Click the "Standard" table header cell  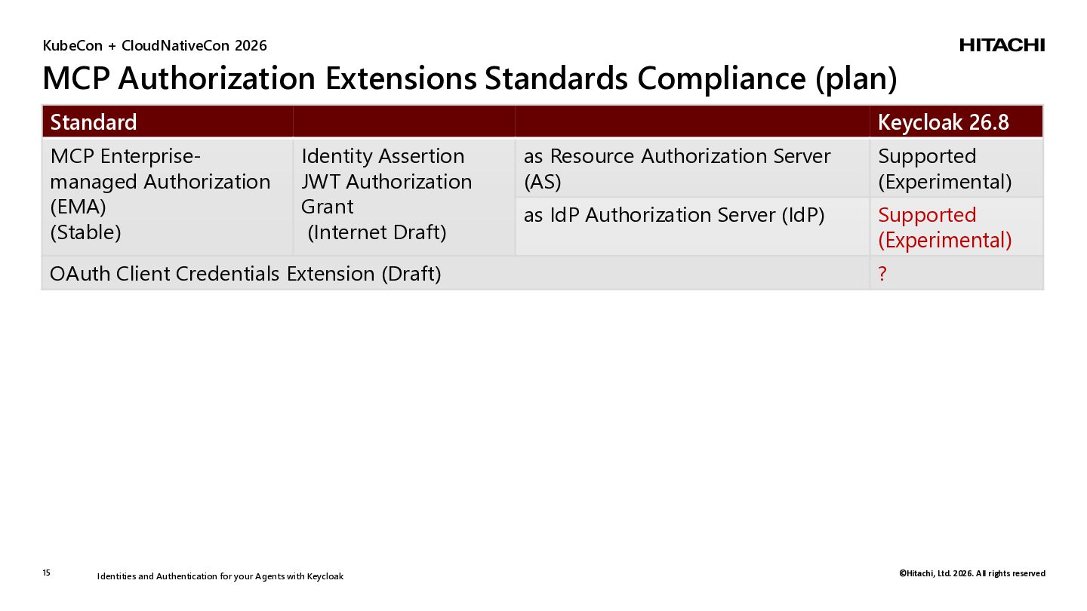click(168, 122)
